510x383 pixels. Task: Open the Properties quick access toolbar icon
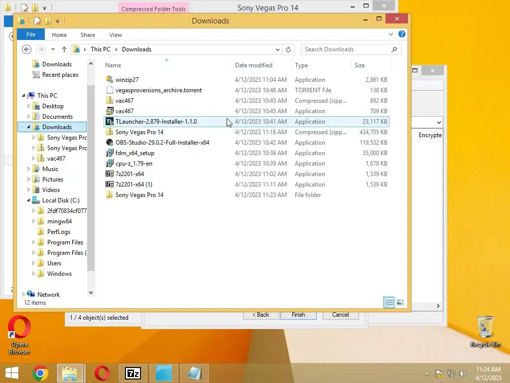tap(37, 21)
